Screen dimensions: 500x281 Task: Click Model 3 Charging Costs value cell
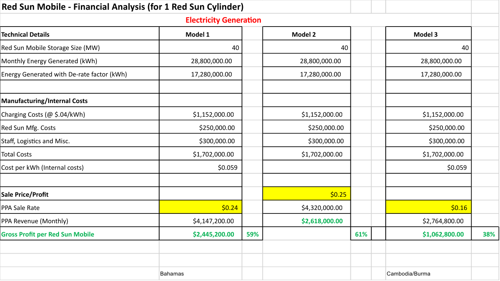pos(429,114)
